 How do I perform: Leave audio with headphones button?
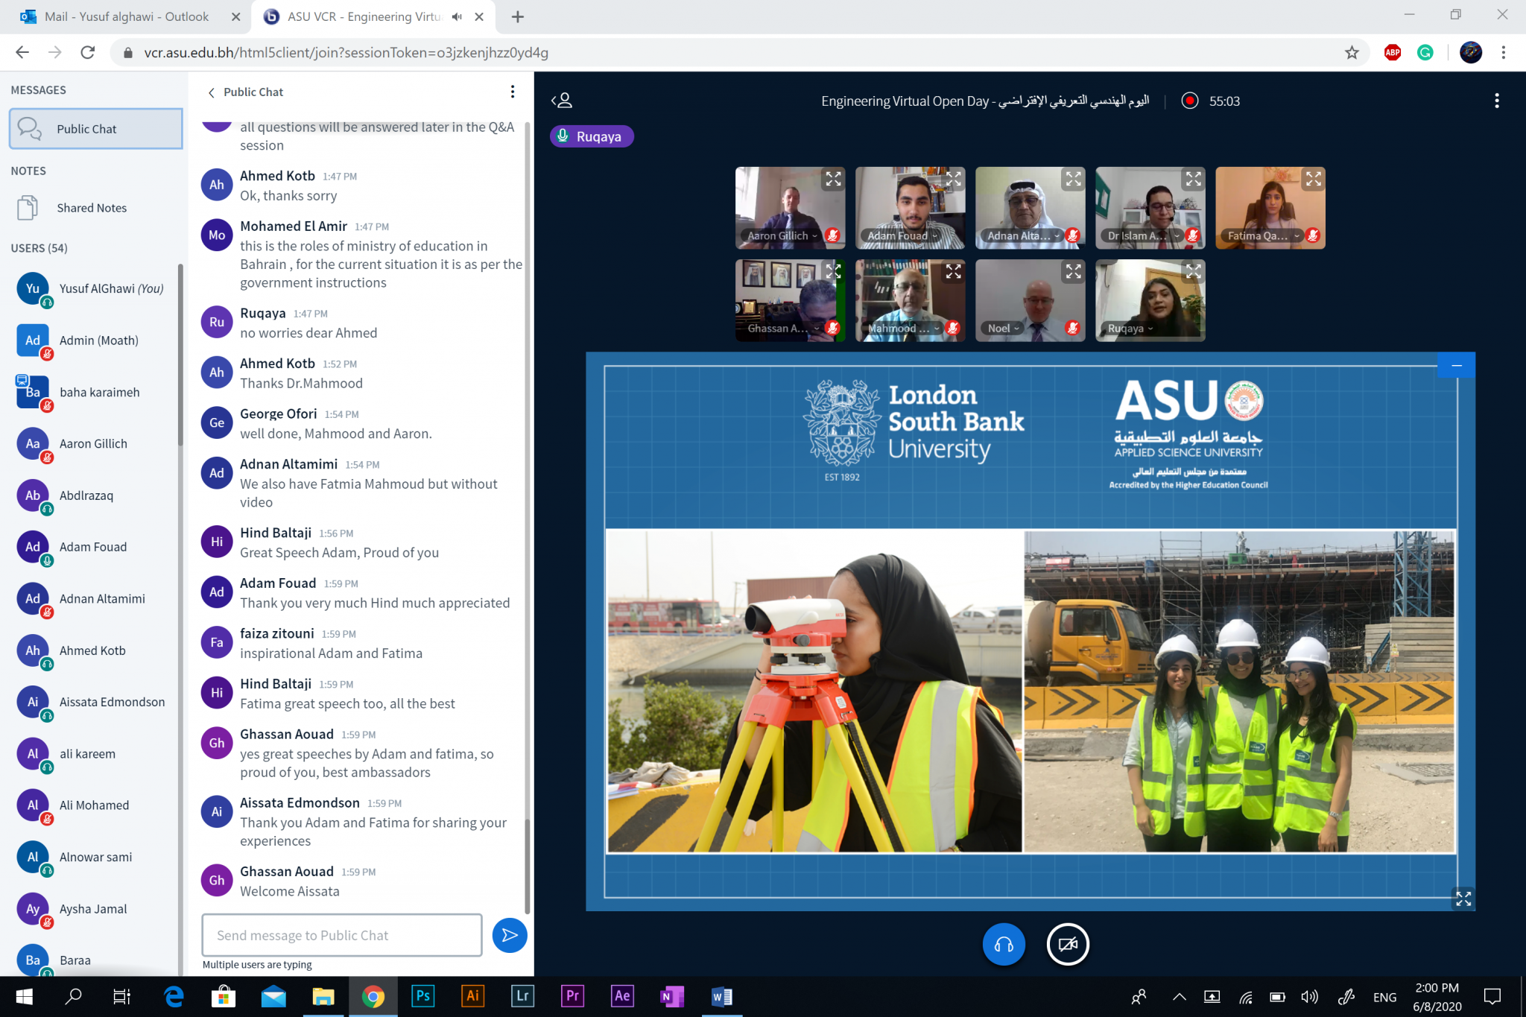1004,945
